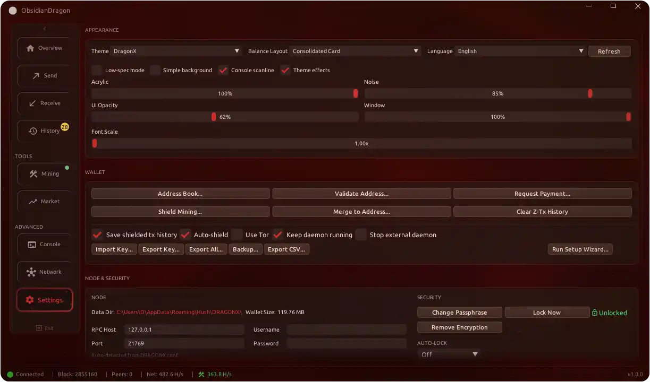
Task: Click Exit at the sidebar bottom
Action: click(x=45, y=328)
